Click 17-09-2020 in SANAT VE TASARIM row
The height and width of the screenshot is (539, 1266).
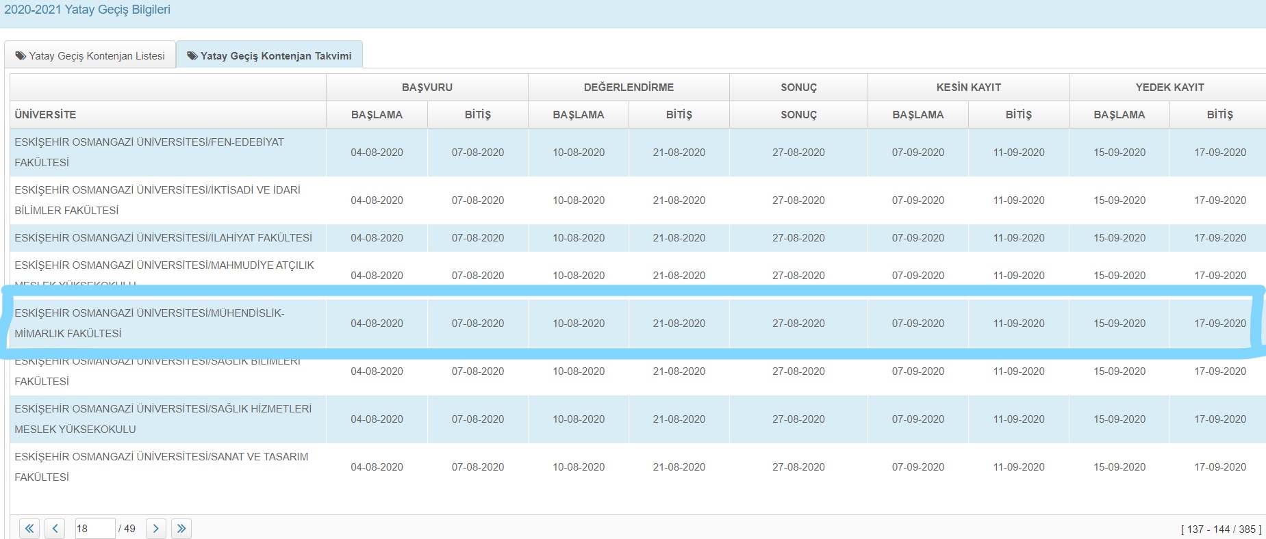click(1220, 467)
